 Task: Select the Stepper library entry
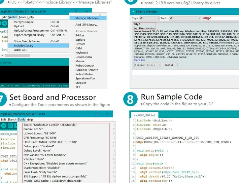[x=88, y=83]
